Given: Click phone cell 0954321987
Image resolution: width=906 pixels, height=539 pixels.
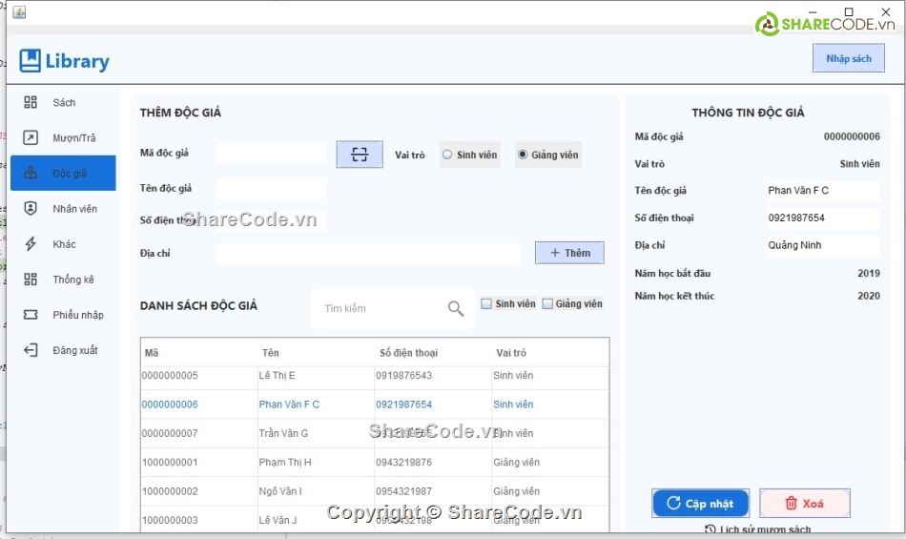Looking at the screenshot, I should coord(433,491).
